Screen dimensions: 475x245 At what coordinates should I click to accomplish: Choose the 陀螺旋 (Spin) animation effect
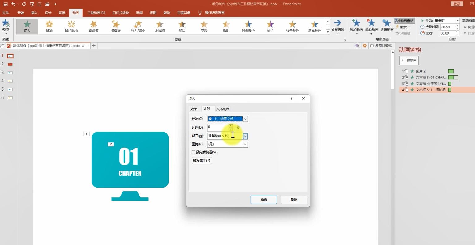point(116,26)
